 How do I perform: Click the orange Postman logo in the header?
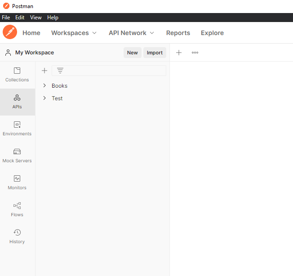tap(10, 32)
